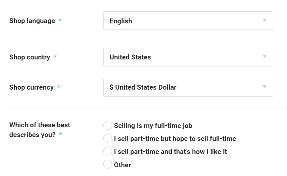This screenshot has height=176, width=287.
Task: Expand the '$ United States Dollar' currency dropdown
Action: tap(182, 87)
